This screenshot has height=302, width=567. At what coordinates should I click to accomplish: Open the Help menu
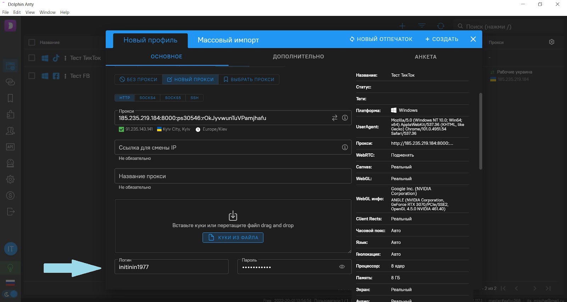(x=65, y=12)
